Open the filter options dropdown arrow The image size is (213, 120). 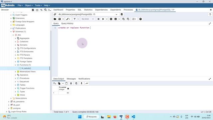pyautogui.click(x=78, y=19)
